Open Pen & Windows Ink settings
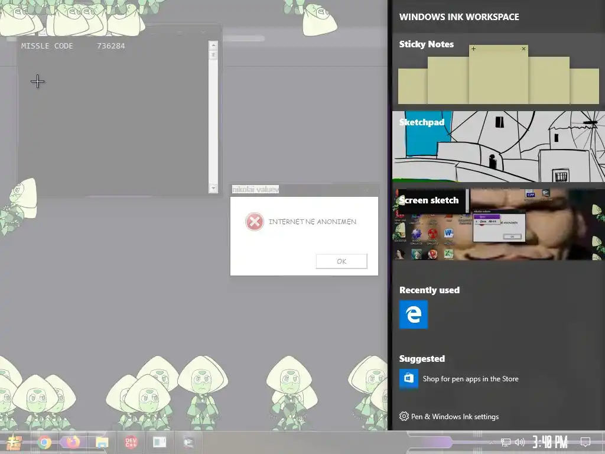Image resolution: width=605 pixels, height=454 pixels. [x=449, y=416]
